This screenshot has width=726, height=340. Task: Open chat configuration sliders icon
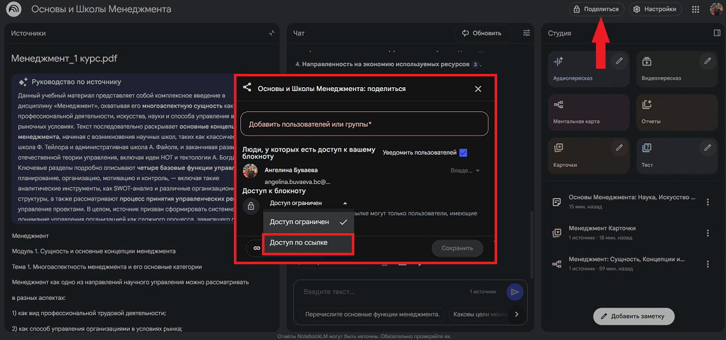526,33
